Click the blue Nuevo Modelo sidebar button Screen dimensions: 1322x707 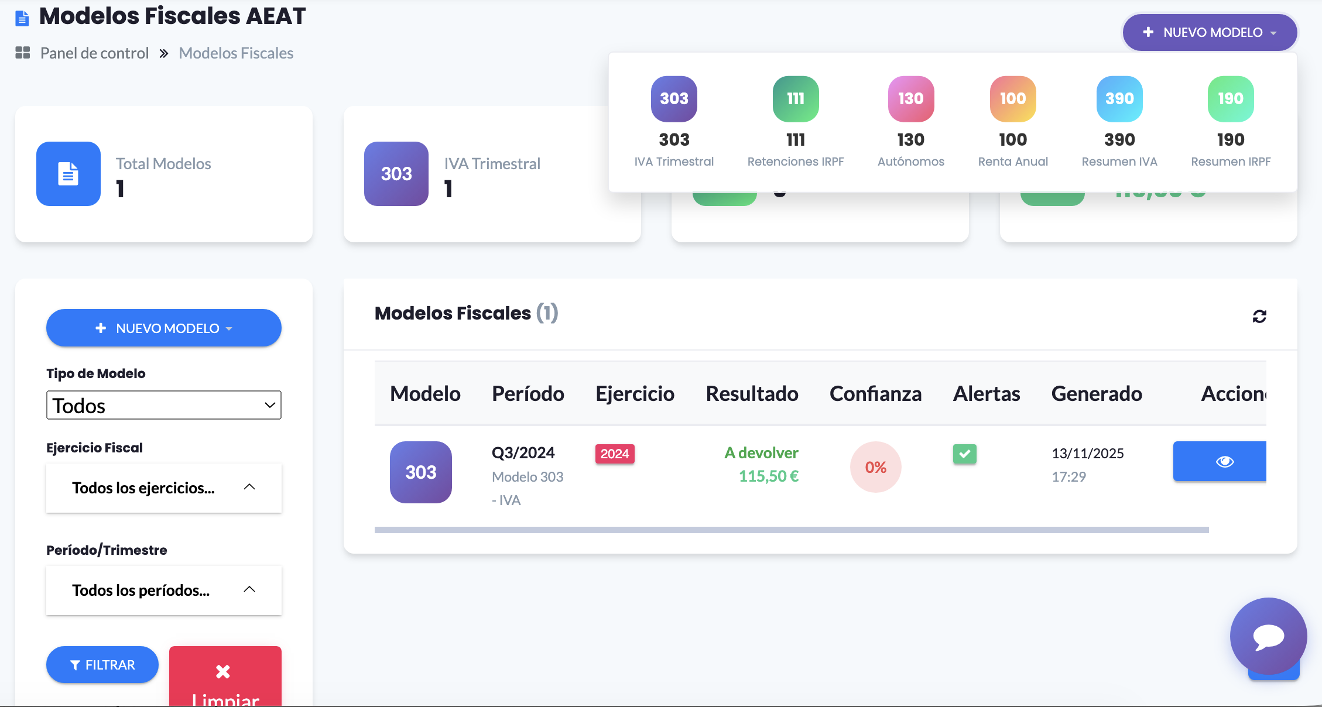164,328
